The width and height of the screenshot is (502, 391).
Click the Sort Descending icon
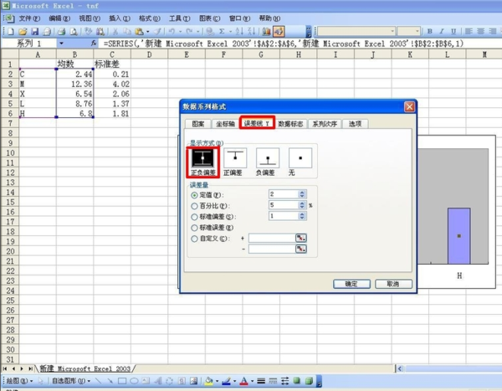252,32
